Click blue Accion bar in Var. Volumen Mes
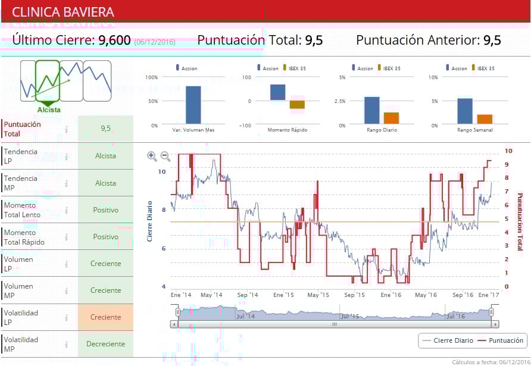This screenshot has height=366, width=531. pyautogui.click(x=193, y=105)
